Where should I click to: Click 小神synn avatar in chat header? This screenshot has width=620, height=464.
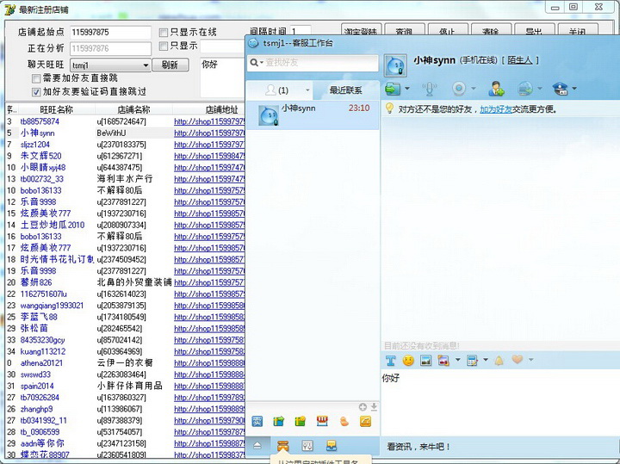(x=395, y=65)
